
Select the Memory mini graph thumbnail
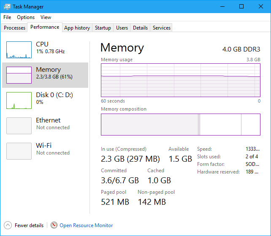pos(19,75)
